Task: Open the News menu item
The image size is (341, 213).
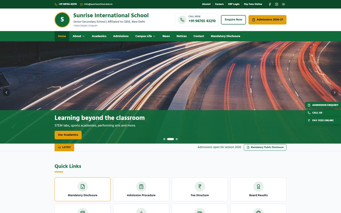Action: [166, 36]
